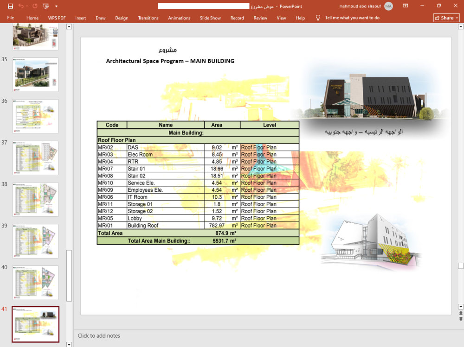Select slide 37 thumbnail
This screenshot has height=347, width=464.
(x=36, y=158)
